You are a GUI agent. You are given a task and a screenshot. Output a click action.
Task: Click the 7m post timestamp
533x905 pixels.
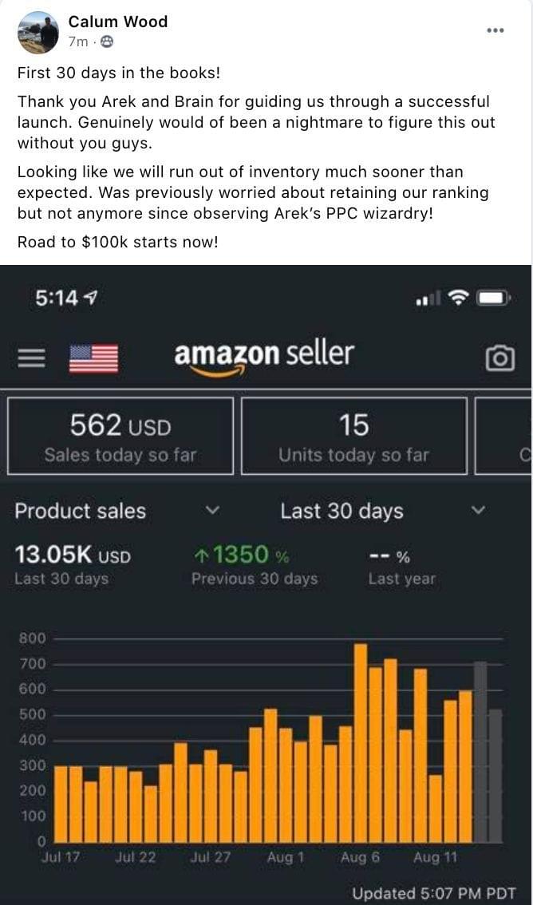coord(77,42)
